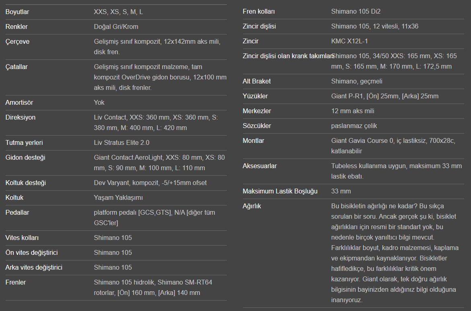Viewport: 471px width, 311px height.
Task: Select the 'Alt Braket' label
Action: pos(257,81)
